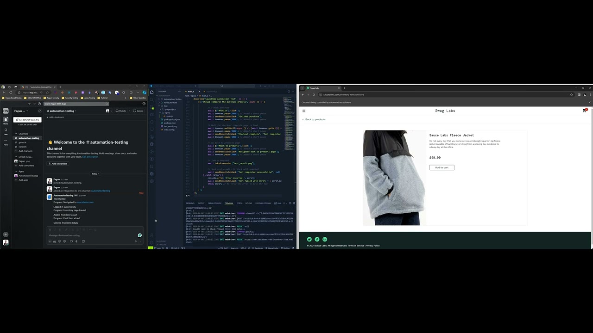Open emoji picker in Slack composer
Image resolution: width=593 pixels, height=333 pixels.
59,241
